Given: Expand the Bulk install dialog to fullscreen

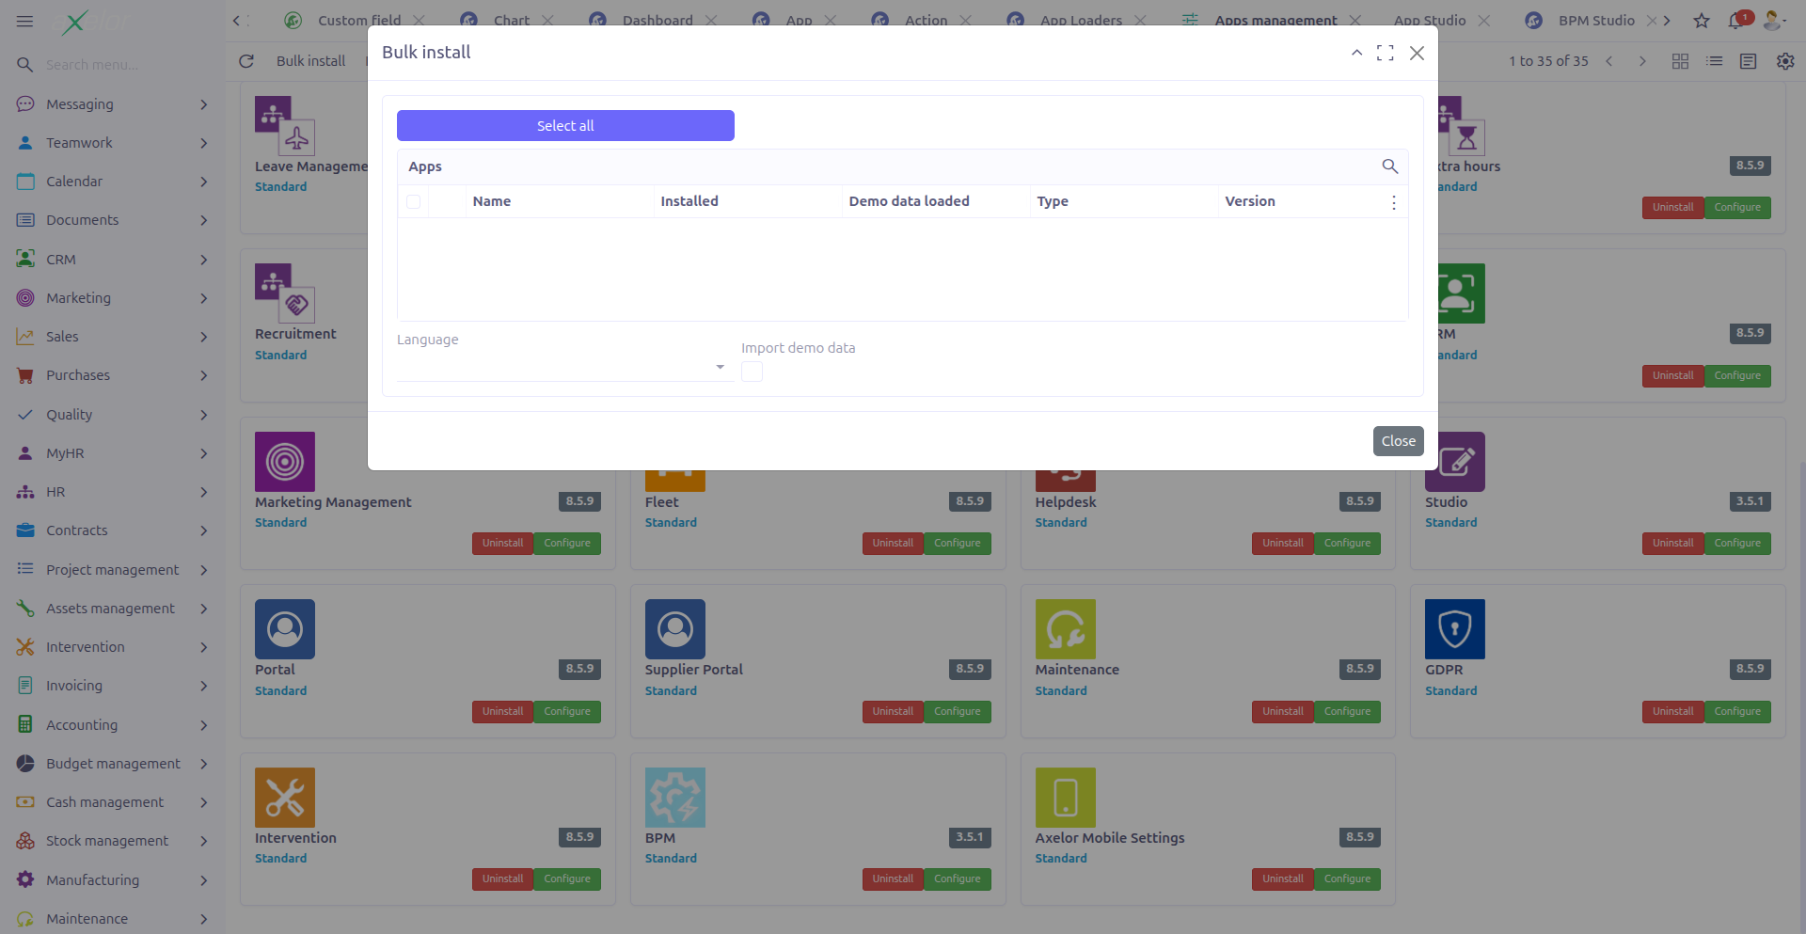Looking at the screenshot, I should pyautogui.click(x=1386, y=53).
